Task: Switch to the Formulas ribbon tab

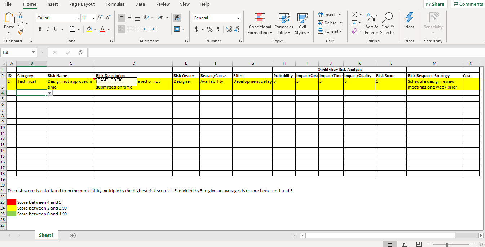Action: pos(115,4)
